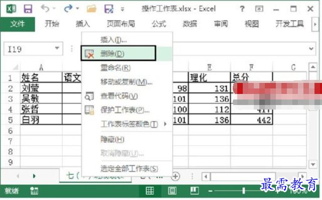Click the cell with value 442
The width and height of the screenshot is (322, 200).
(x=251, y=120)
